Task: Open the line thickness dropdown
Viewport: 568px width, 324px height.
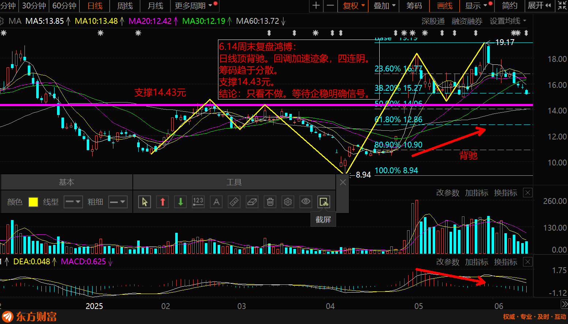Action: coord(118,202)
